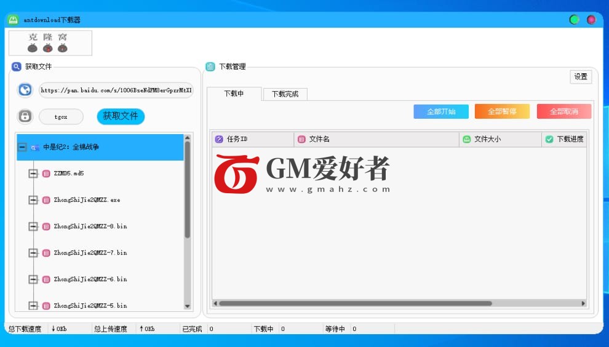Click the folder icon of 中是纪2 row
The width and height of the screenshot is (609, 347).
[x=35, y=147]
